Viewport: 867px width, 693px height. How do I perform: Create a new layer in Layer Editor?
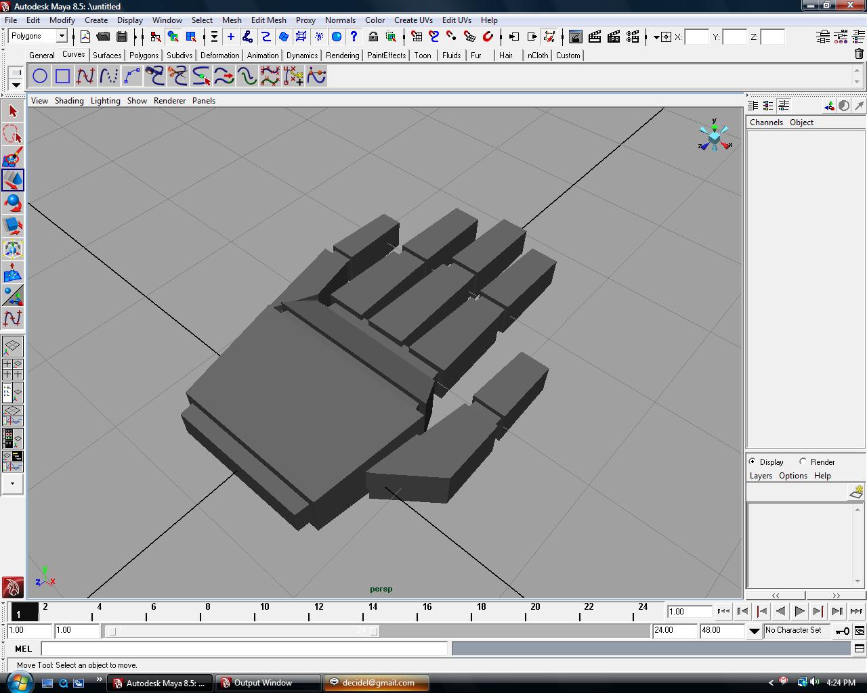[x=856, y=492]
